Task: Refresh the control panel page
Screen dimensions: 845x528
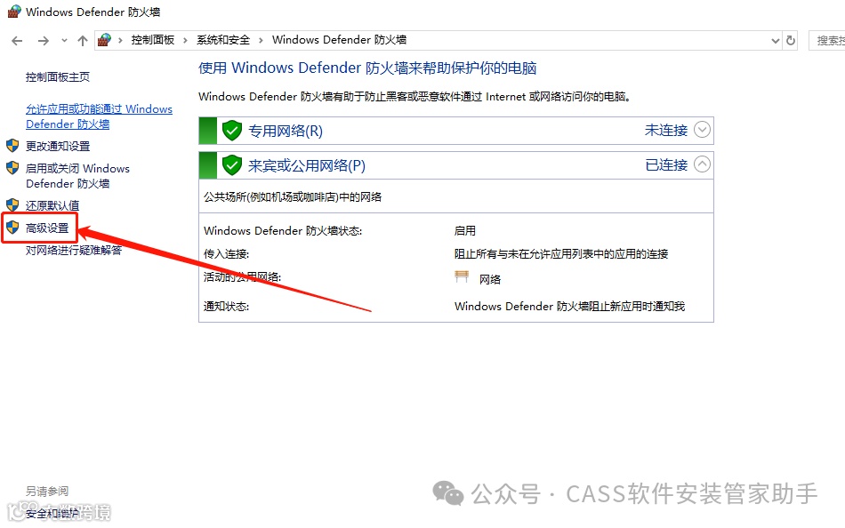Action: (791, 40)
